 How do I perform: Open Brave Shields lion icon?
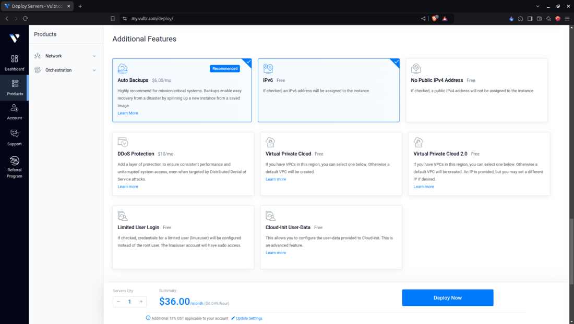[x=435, y=18]
